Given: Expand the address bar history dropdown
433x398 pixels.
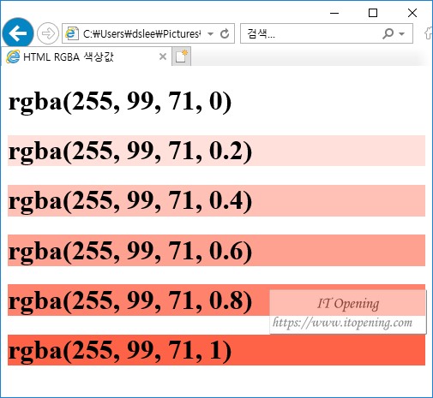Looking at the screenshot, I should coord(211,34).
